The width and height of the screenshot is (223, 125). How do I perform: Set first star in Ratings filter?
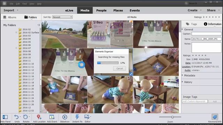point(207,17)
